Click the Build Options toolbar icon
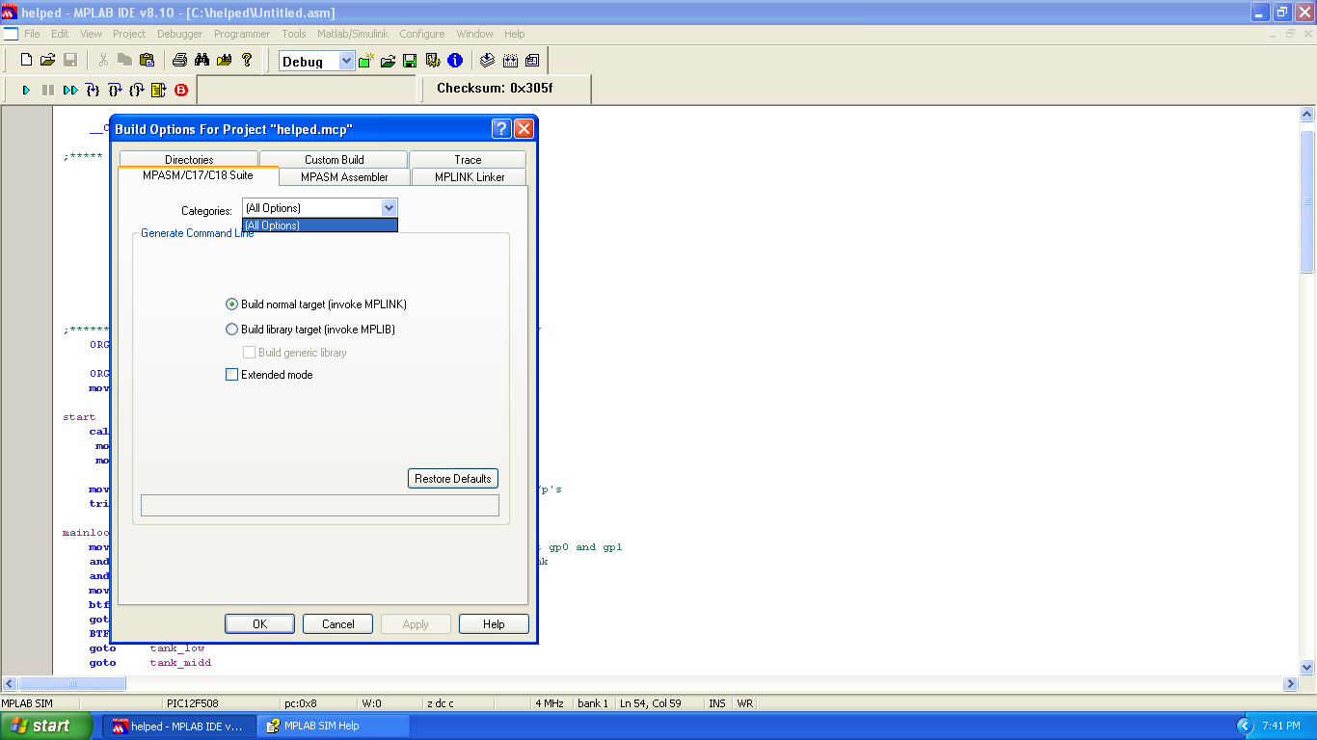The width and height of the screenshot is (1317, 740). point(432,61)
